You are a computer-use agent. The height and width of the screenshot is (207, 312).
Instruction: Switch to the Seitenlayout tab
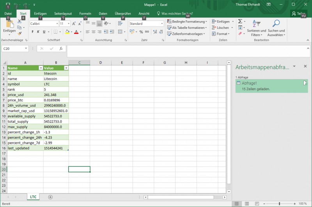click(63, 14)
